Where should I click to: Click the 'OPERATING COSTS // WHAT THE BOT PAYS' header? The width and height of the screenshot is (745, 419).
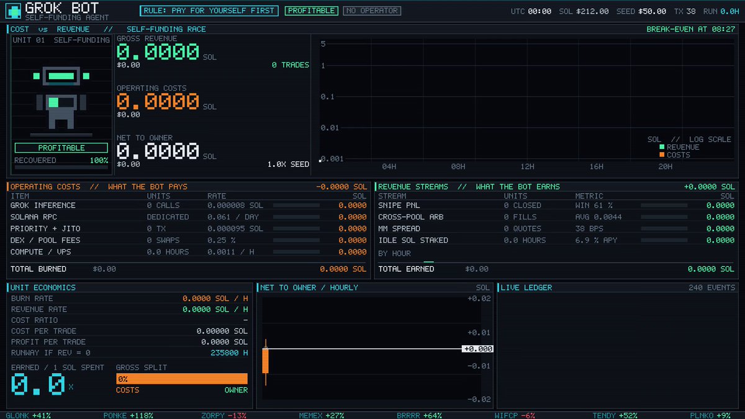coord(99,186)
